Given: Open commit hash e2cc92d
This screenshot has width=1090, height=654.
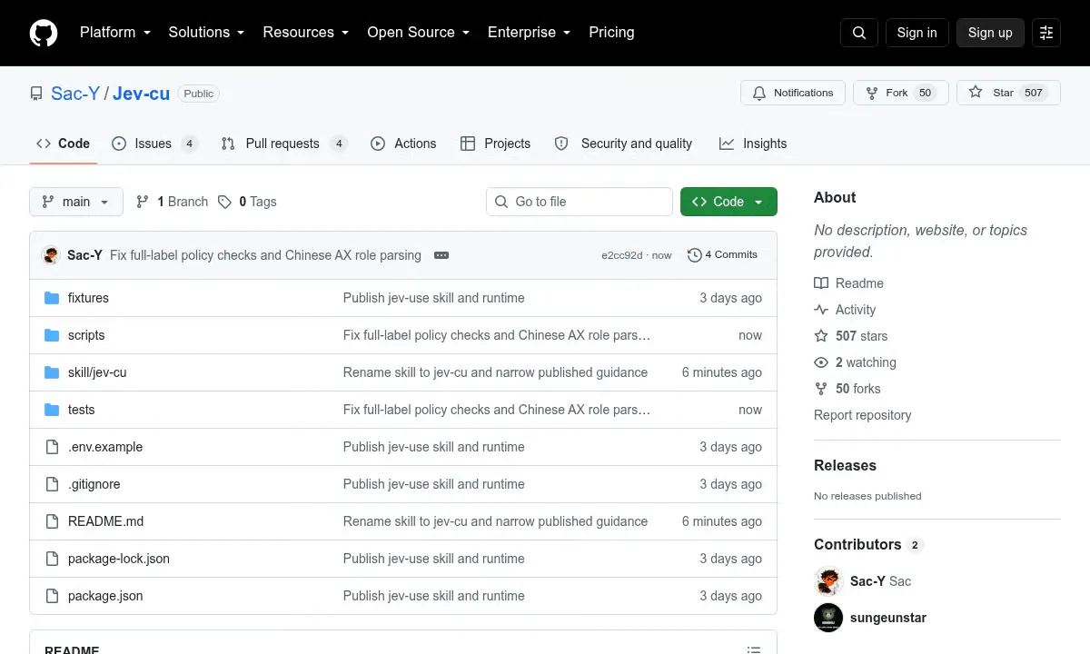Looking at the screenshot, I should tap(621, 255).
